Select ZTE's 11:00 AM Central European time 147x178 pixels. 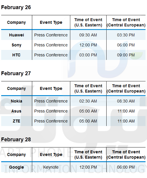[x=126, y=121]
